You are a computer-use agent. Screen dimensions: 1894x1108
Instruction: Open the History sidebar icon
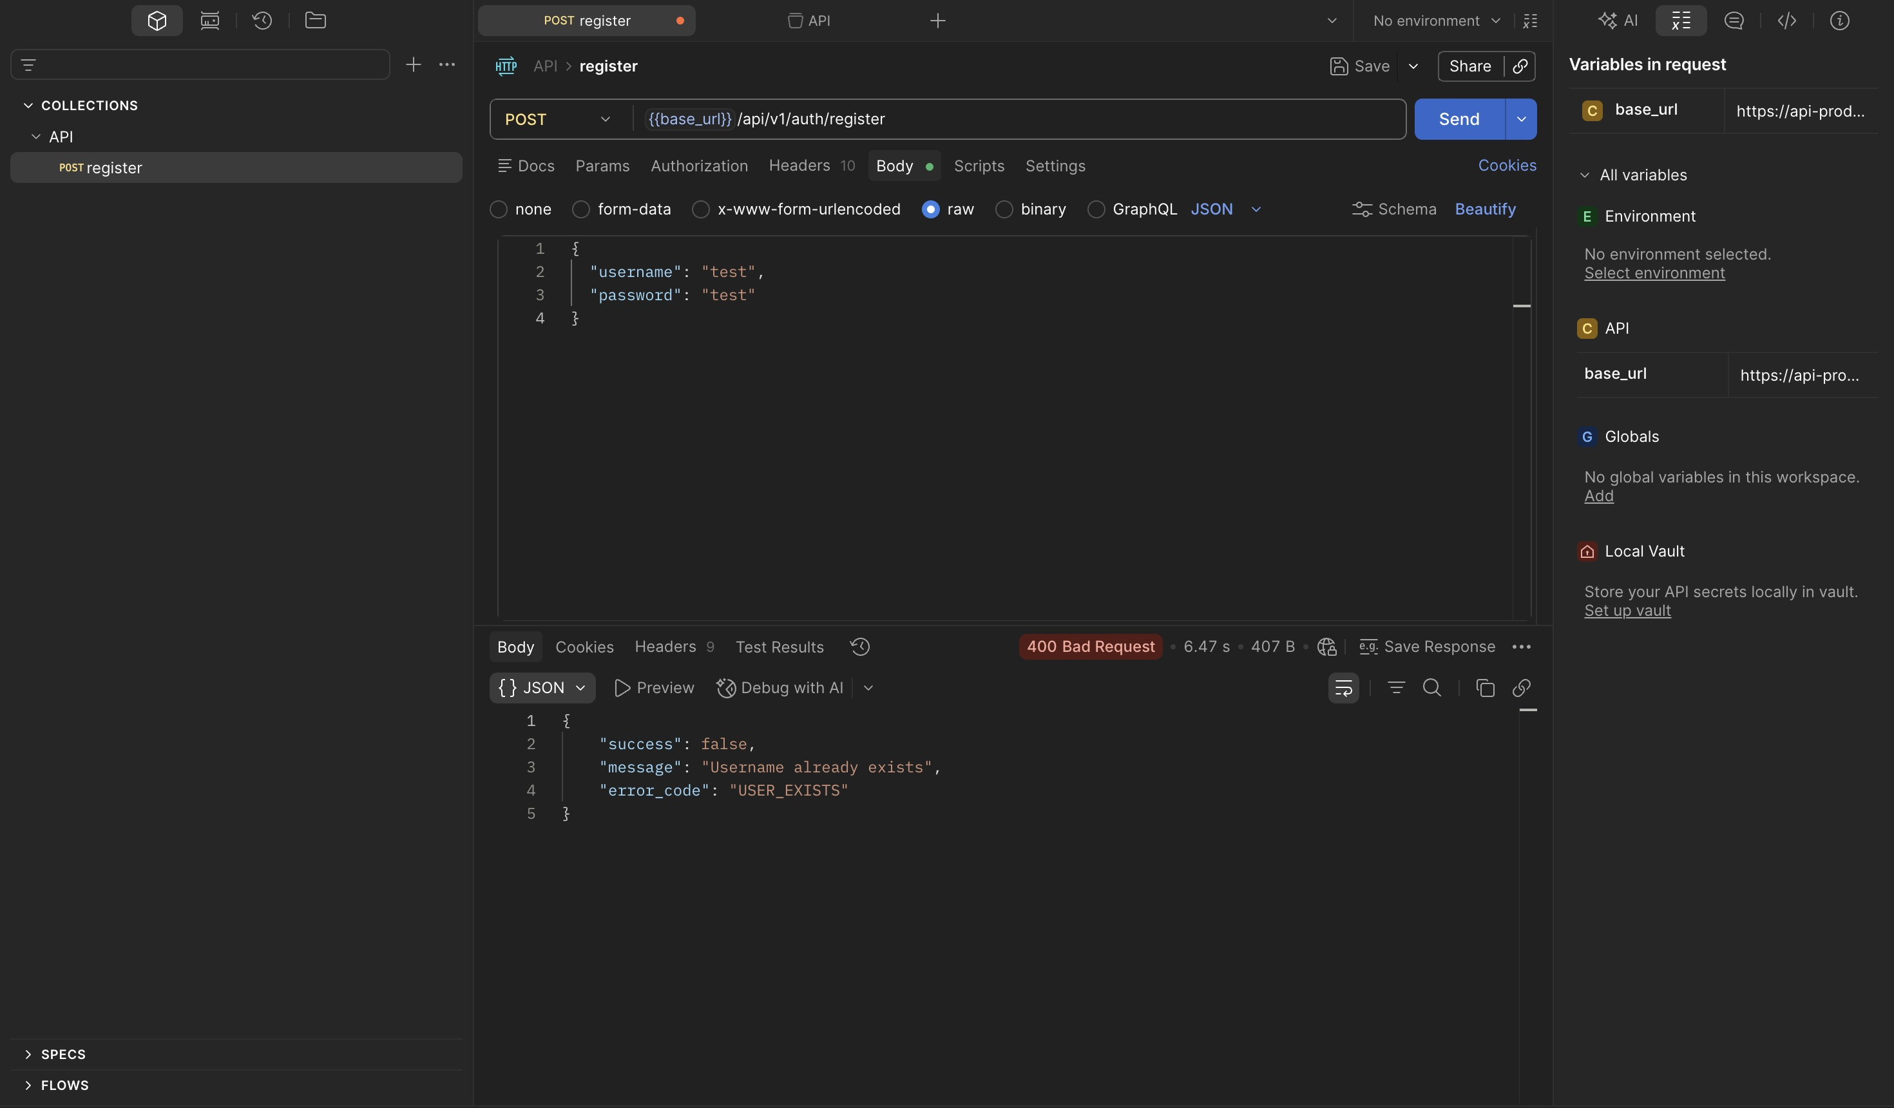[x=262, y=21]
